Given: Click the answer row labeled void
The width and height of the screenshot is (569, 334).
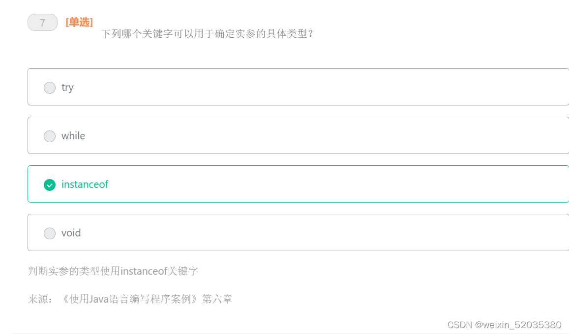Looking at the screenshot, I should click(295, 233).
